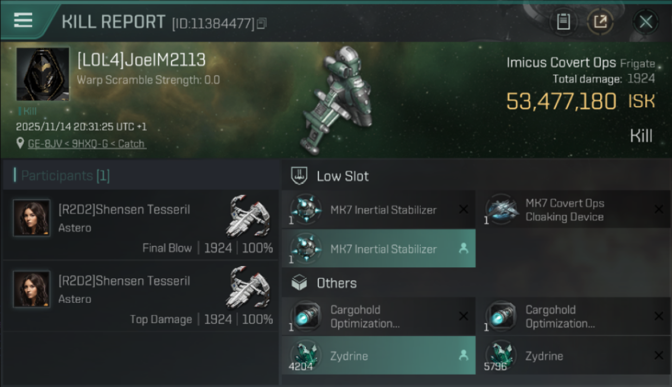This screenshot has width=672, height=387.
Task: Open the GE-8JV location link
Action: tap(86, 143)
